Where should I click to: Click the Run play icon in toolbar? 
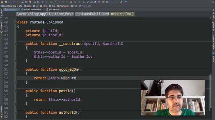point(60,2)
